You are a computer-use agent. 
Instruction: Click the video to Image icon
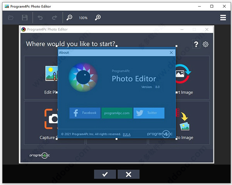183,119
